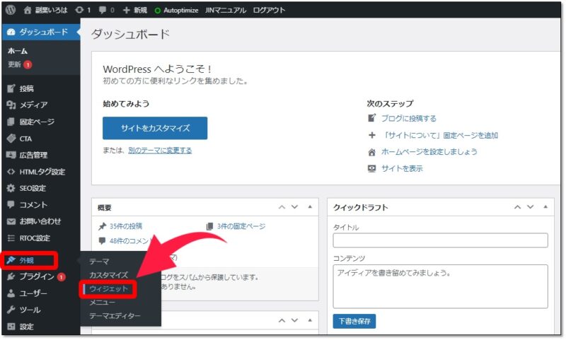This screenshot has width=566, height=340.
Task: Open comments bubble icon in admin bar
Action: click(103, 10)
